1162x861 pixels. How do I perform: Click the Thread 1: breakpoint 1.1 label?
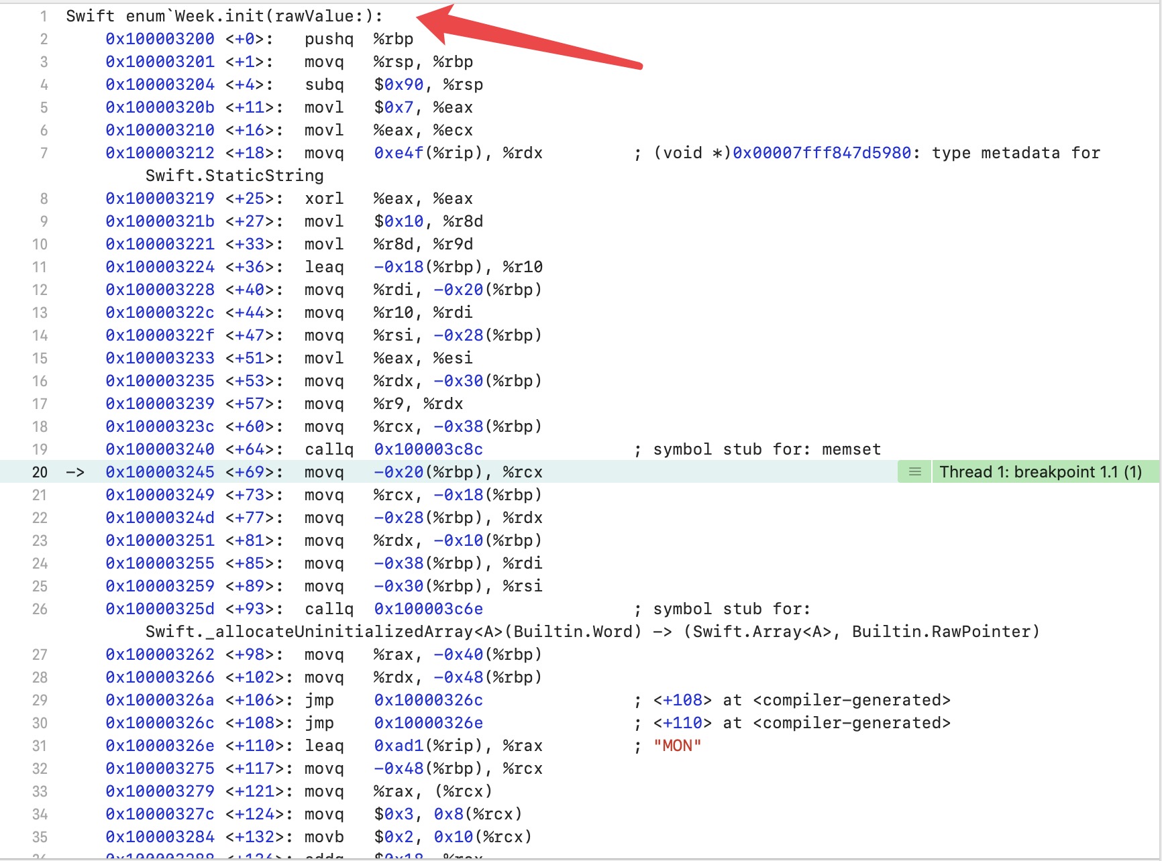(1041, 472)
